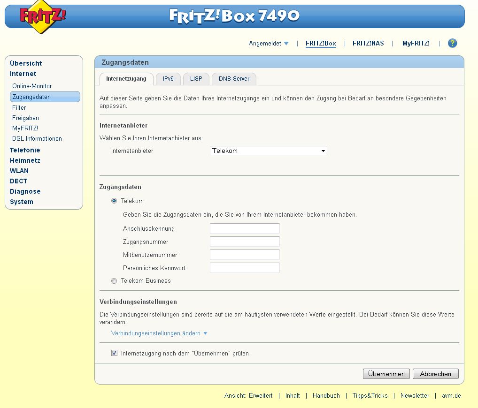
Task: Open DECT section in the sidebar
Action: pyautogui.click(x=19, y=181)
